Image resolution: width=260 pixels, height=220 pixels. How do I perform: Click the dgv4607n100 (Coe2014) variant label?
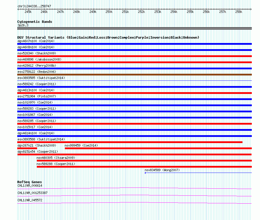click(x=36, y=41)
